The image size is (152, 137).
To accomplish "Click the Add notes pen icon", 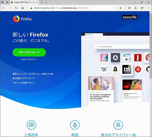I will point(136,8).
